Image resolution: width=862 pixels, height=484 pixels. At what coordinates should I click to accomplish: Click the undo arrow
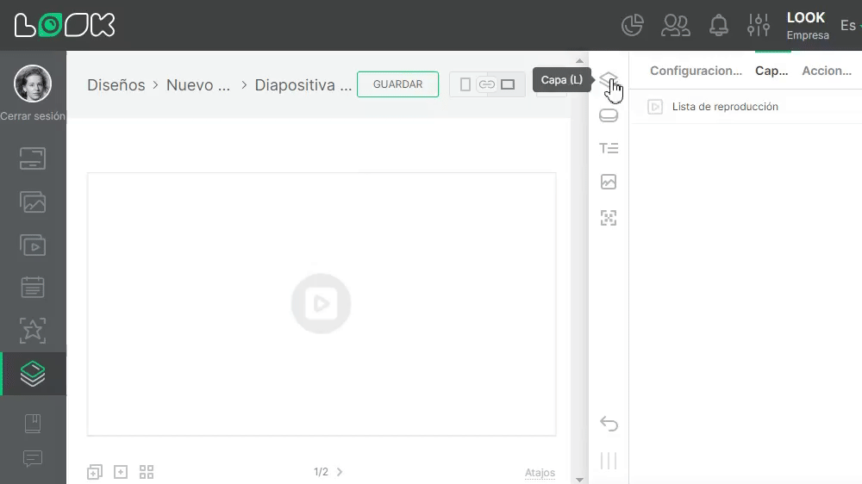point(609,424)
